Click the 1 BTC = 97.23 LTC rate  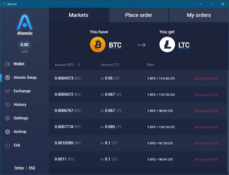coord(160,143)
